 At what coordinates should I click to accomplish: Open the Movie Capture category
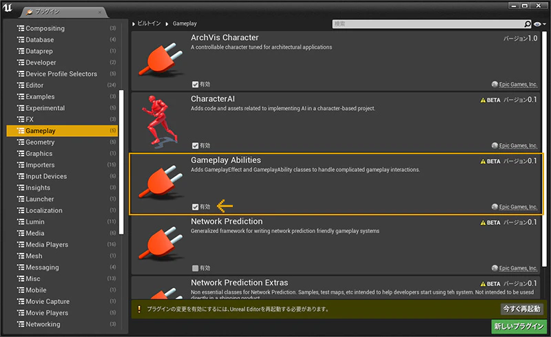(x=63, y=301)
